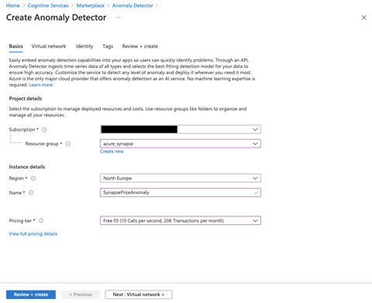Screen dimensions: 372x303
Task: Open the Identity tab
Action: 84,46
